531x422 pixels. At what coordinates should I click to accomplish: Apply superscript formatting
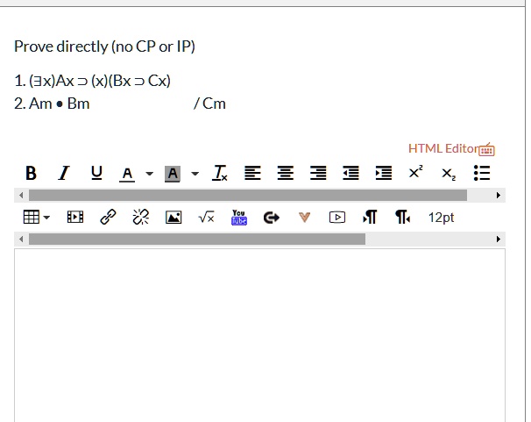[416, 172]
